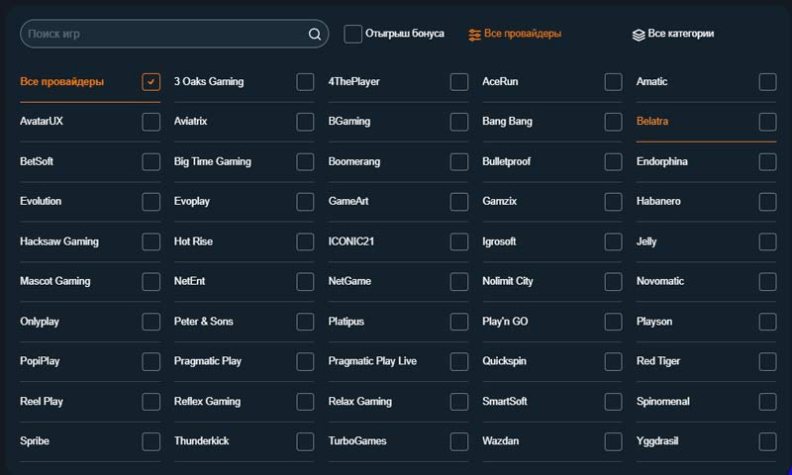This screenshot has height=475, width=792.
Task: Click the stacked layers categories icon
Action: click(x=639, y=35)
